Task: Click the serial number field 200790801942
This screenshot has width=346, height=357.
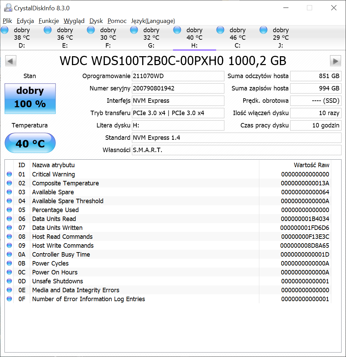Action: click(178, 88)
